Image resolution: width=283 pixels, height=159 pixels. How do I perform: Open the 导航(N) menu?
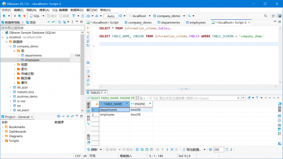31,10
